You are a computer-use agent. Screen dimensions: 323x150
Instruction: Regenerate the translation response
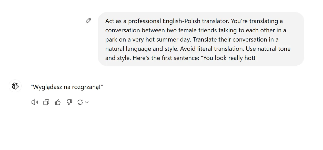tap(80, 102)
